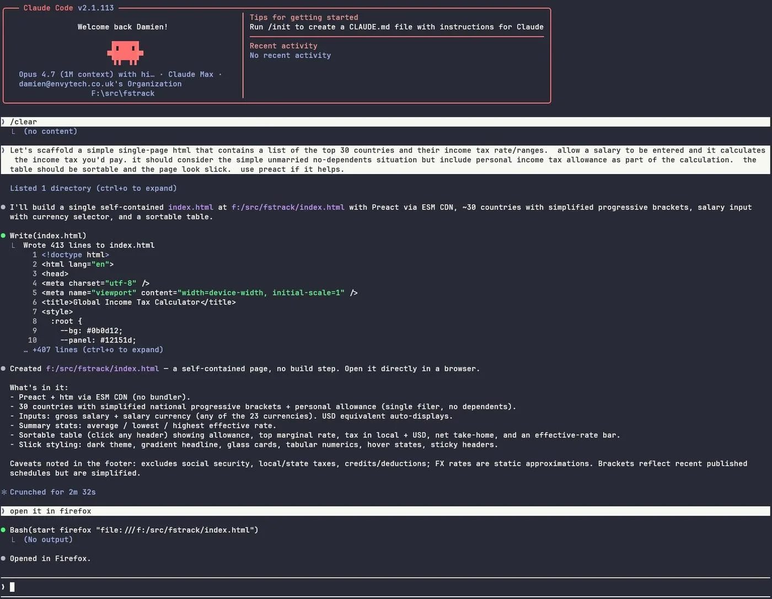Image resolution: width=772 pixels, height=599 pixels.
Task: Click the gray bullet beside Opened in Firefox
Action: [3, 559]
